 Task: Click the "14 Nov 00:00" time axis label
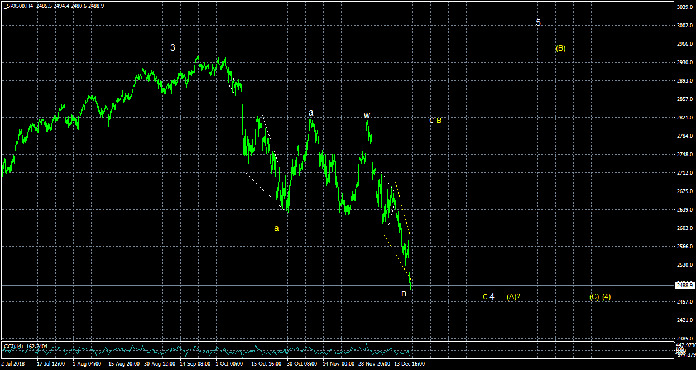(338, 364)
